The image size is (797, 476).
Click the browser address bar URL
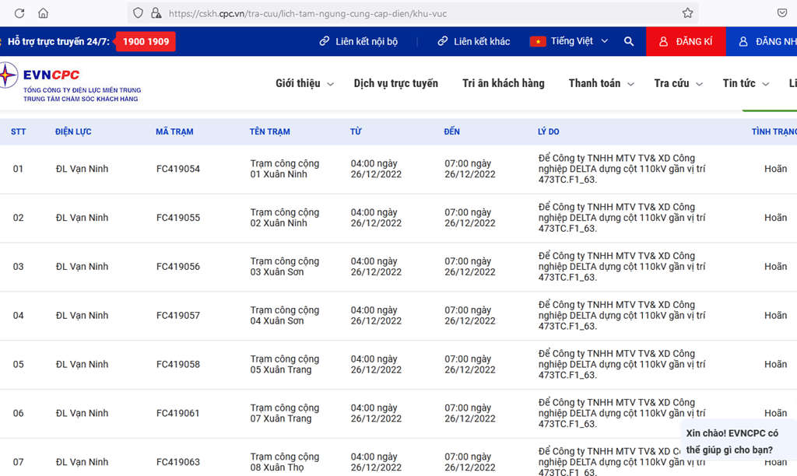coord(389,13)
